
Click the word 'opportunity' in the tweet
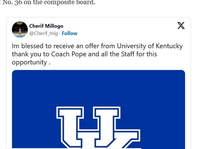tap(29, 62)
